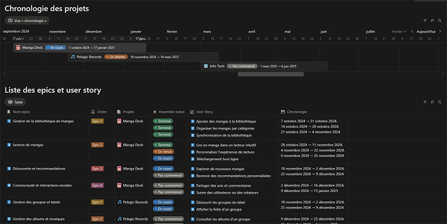The height and width of the screenshot is (224, 447).
Task: Click the En cours status of Manga Deck bar
Action: click(55, 48)
